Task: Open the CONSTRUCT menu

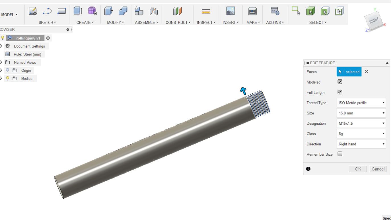Action: click(178, 22)
